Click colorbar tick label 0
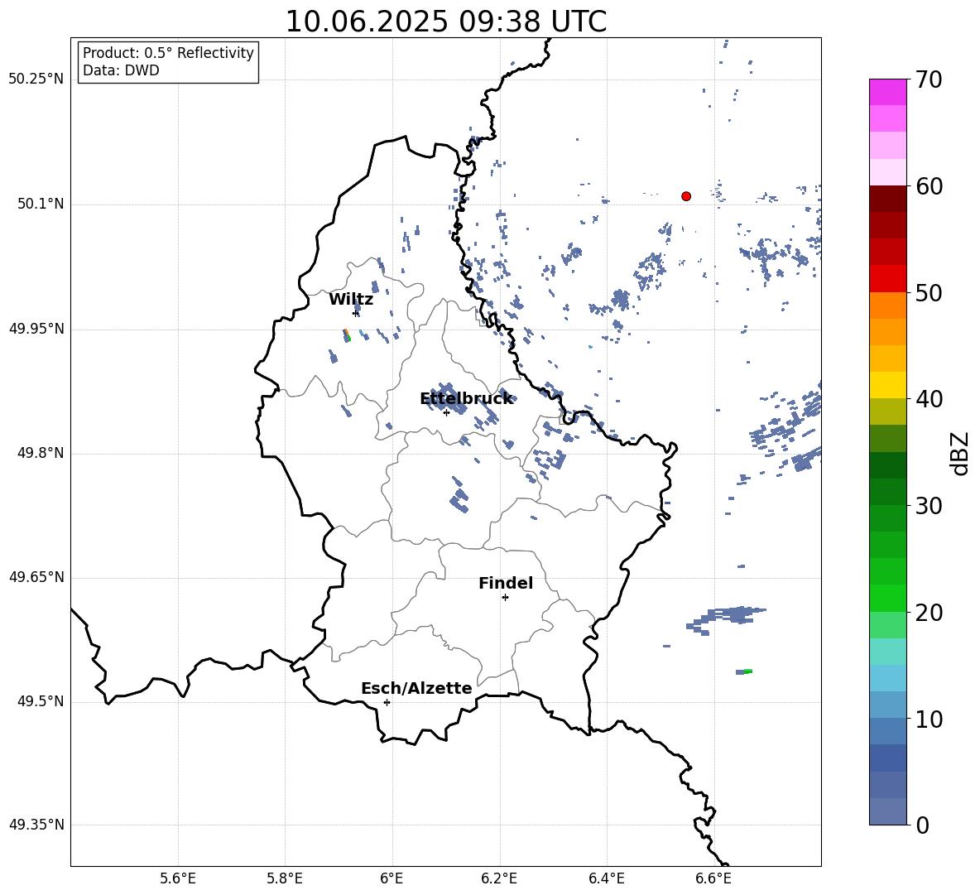This screenshot has width=980, height=895. pos(922,825)
